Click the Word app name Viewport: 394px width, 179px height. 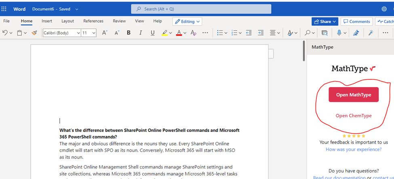click(19, 9)
